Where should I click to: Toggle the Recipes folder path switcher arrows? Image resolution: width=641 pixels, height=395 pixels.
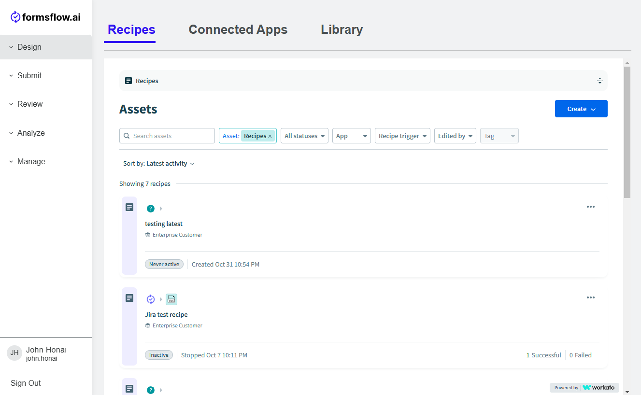[x=599, y=81]
